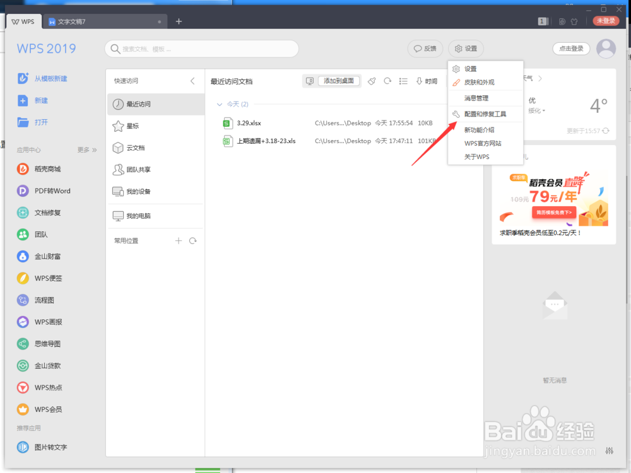The image size is (631, 473).
Task: Open 金山贷款 app
Action: click(38, 366)
